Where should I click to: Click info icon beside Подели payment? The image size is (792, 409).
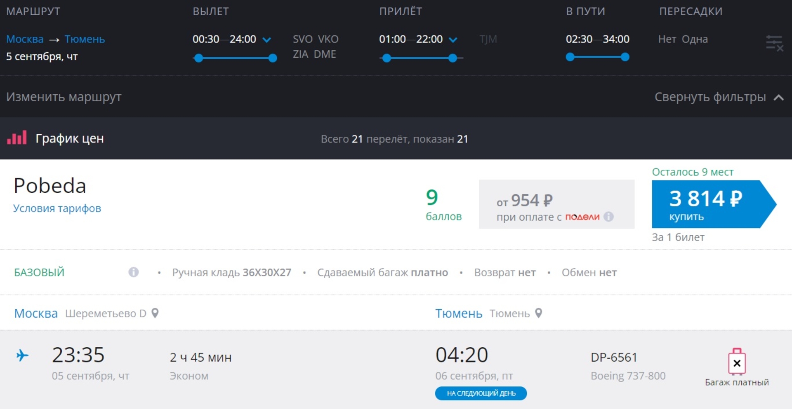pyautogui.click(x=608, y=217)
